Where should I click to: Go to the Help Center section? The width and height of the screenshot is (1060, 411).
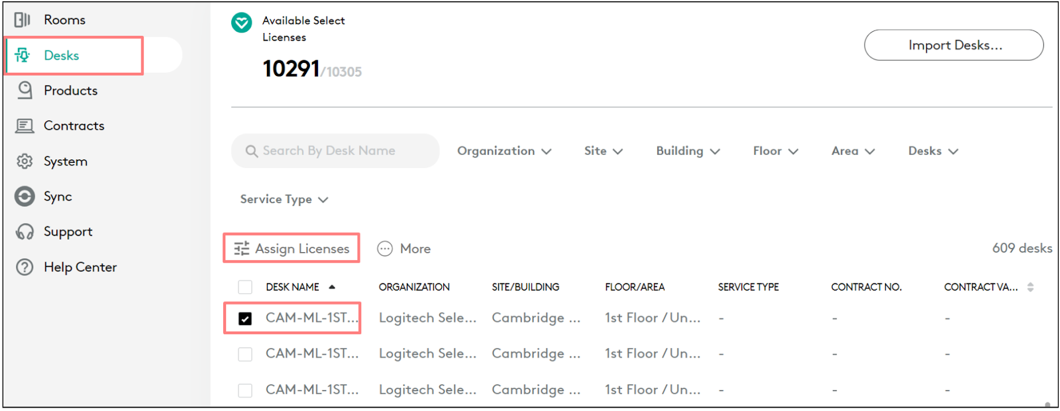23,267
